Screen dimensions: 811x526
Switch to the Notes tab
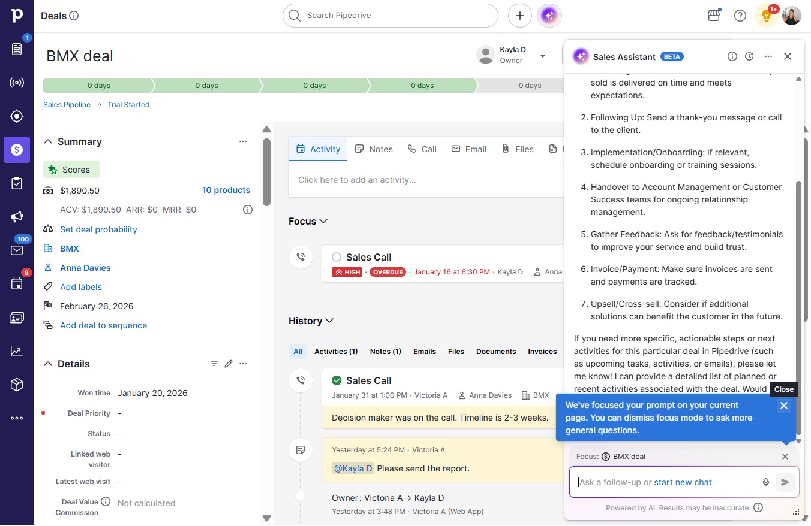click(x=374, y=149)
